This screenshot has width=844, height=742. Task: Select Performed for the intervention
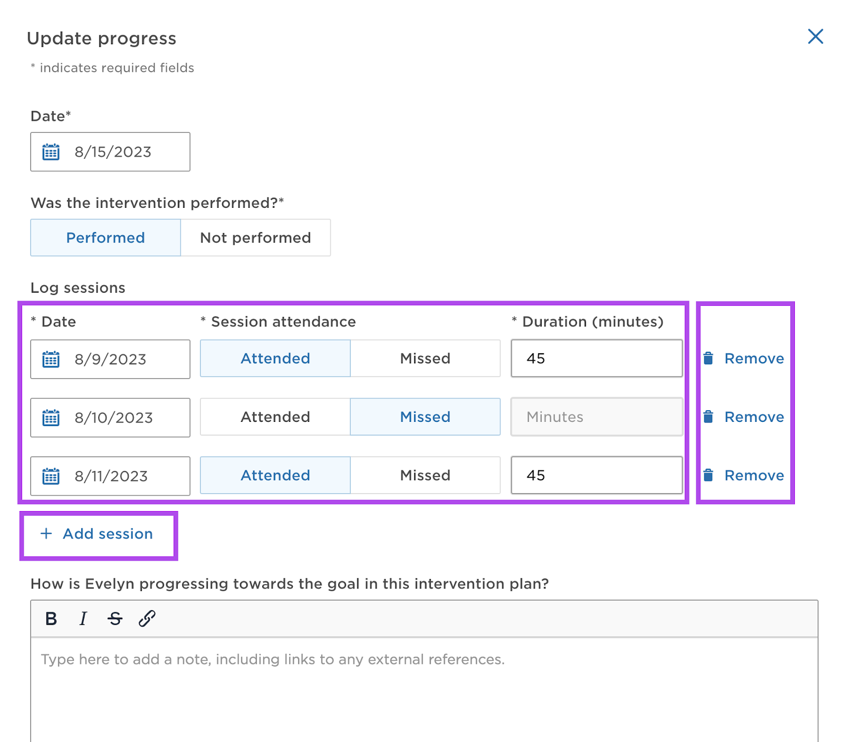(x=105, y=238)
